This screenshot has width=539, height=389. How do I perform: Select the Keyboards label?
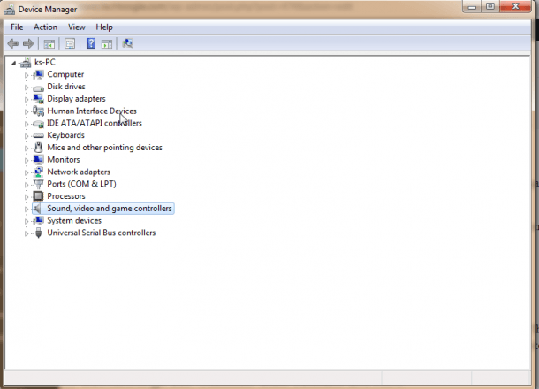tap(65, 135)
